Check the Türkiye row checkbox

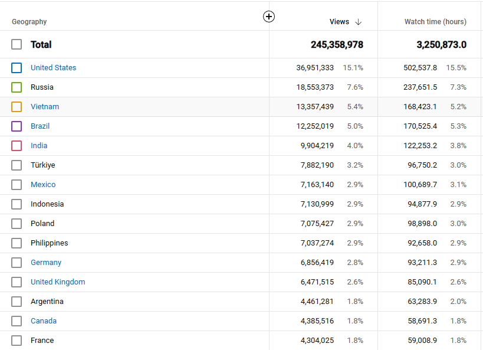[x=17, y=165]
